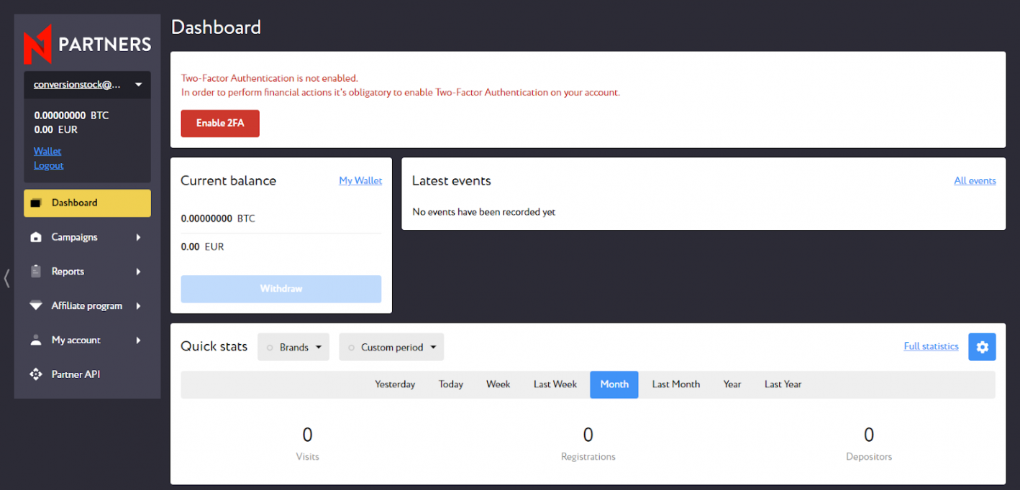
Task: Open the Reports menu item
Action: point(87,272)
